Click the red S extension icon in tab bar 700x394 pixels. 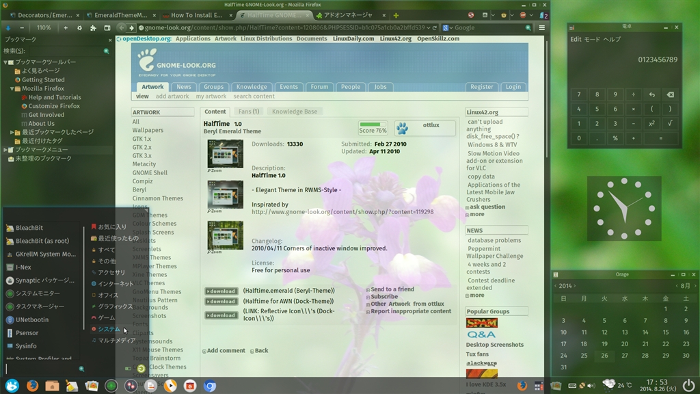point(471,15)
